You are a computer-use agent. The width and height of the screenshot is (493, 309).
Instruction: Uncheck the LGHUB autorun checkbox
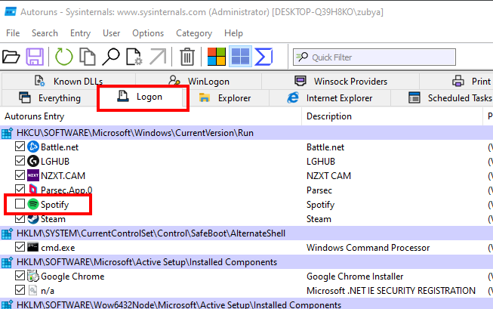click(x=20, y=161)
